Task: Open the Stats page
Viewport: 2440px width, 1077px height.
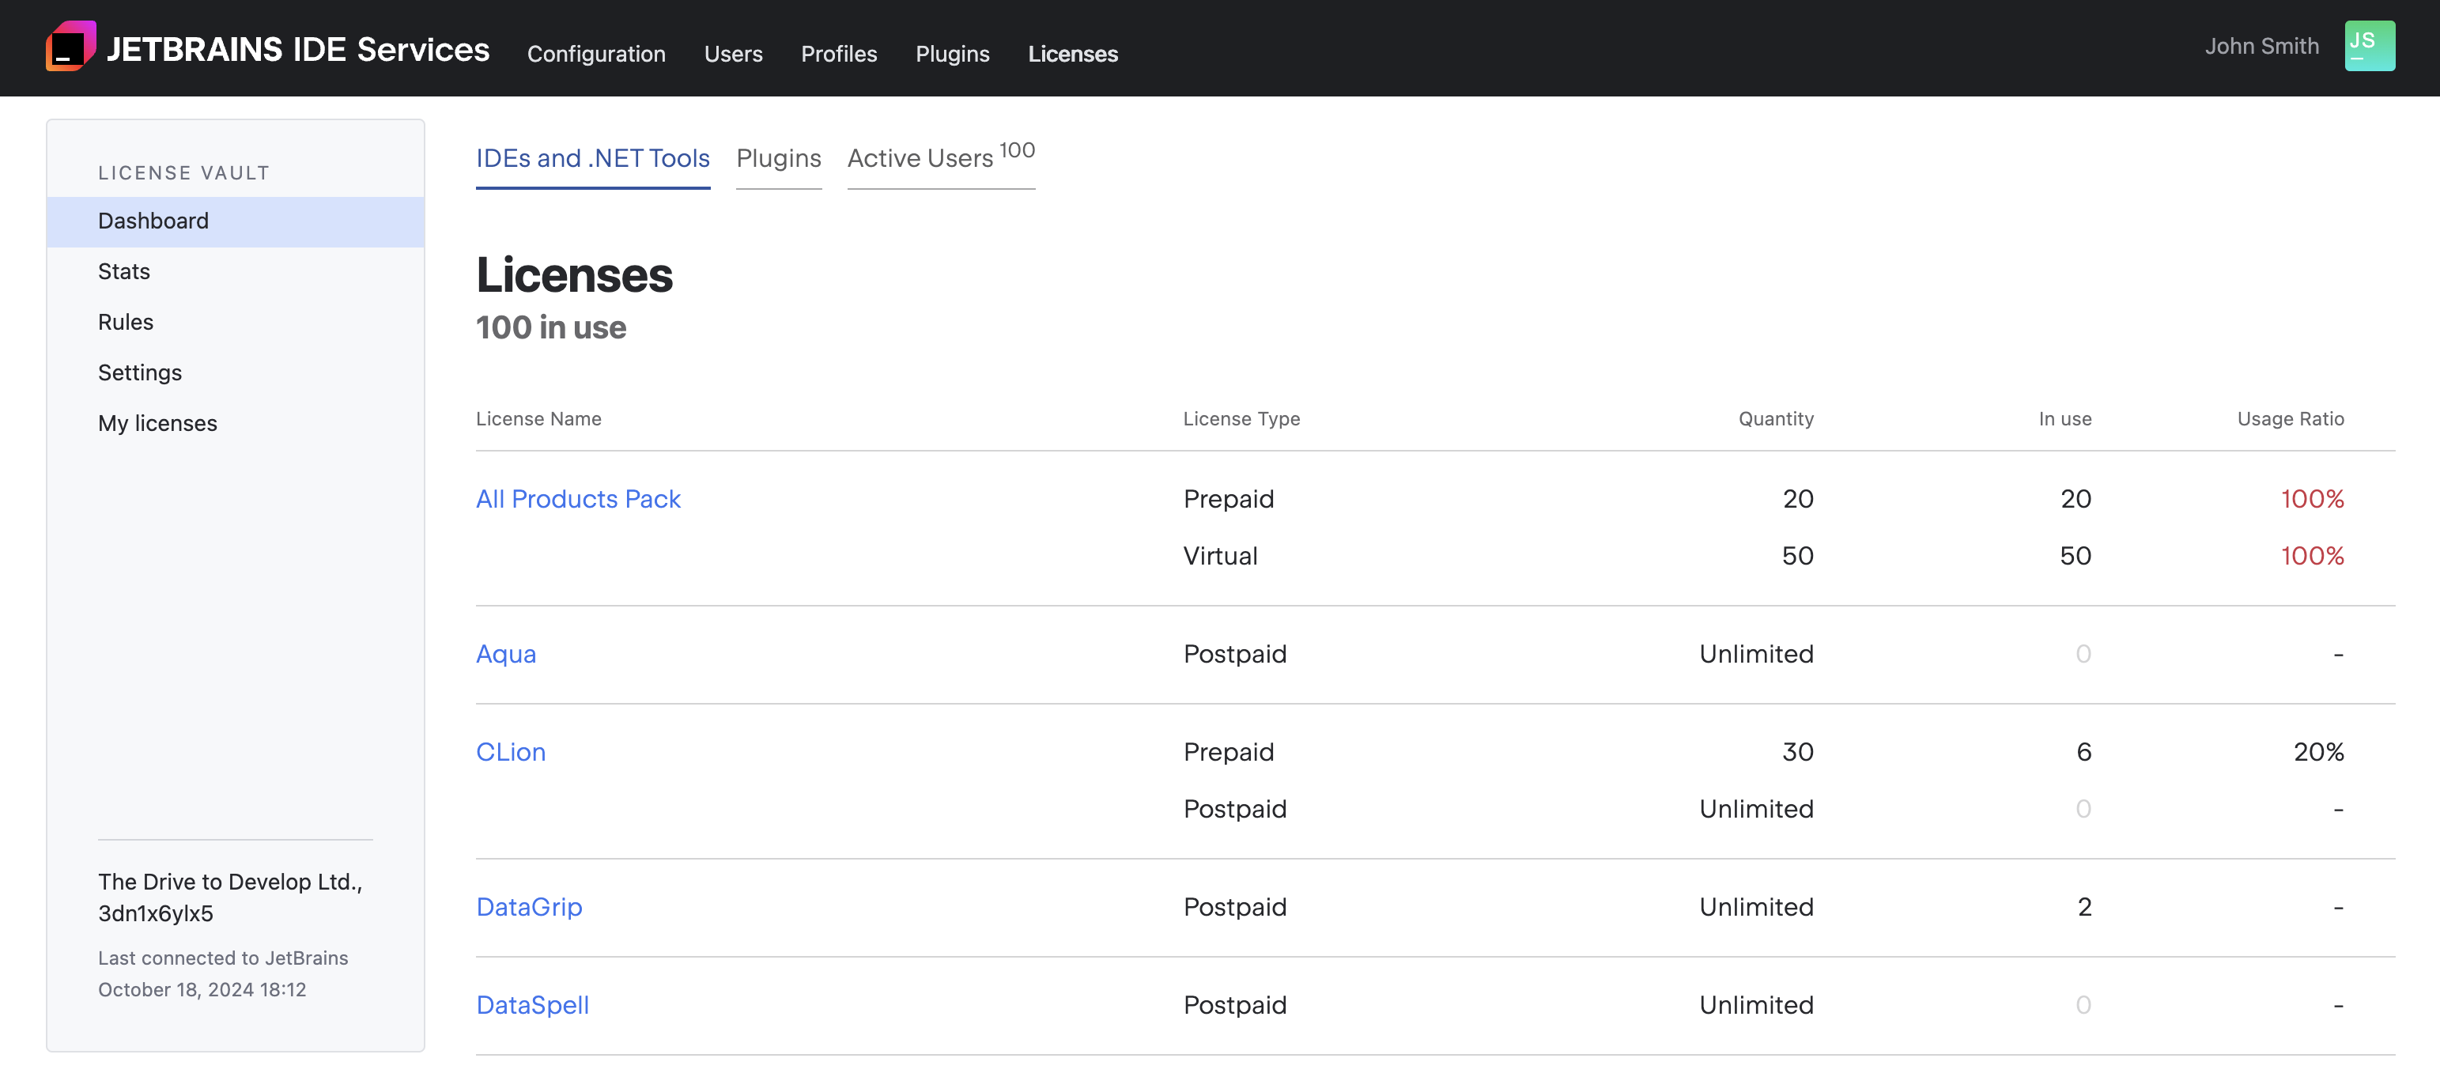Action: coord(123,271)
